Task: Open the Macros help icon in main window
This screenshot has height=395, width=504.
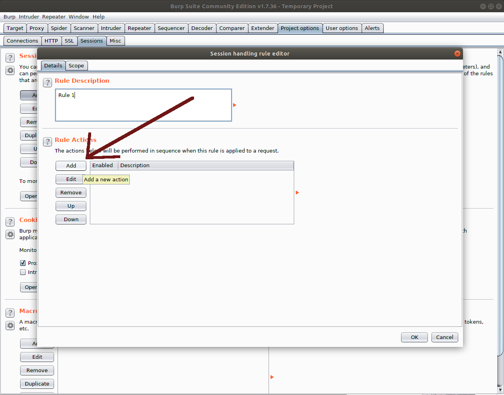Action: click(x=10, y=313)
